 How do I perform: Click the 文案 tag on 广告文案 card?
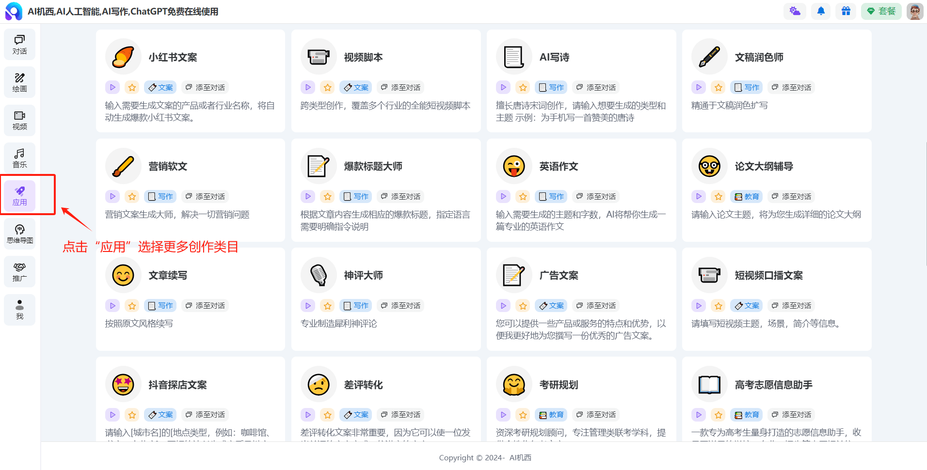[x=551, y=306]
